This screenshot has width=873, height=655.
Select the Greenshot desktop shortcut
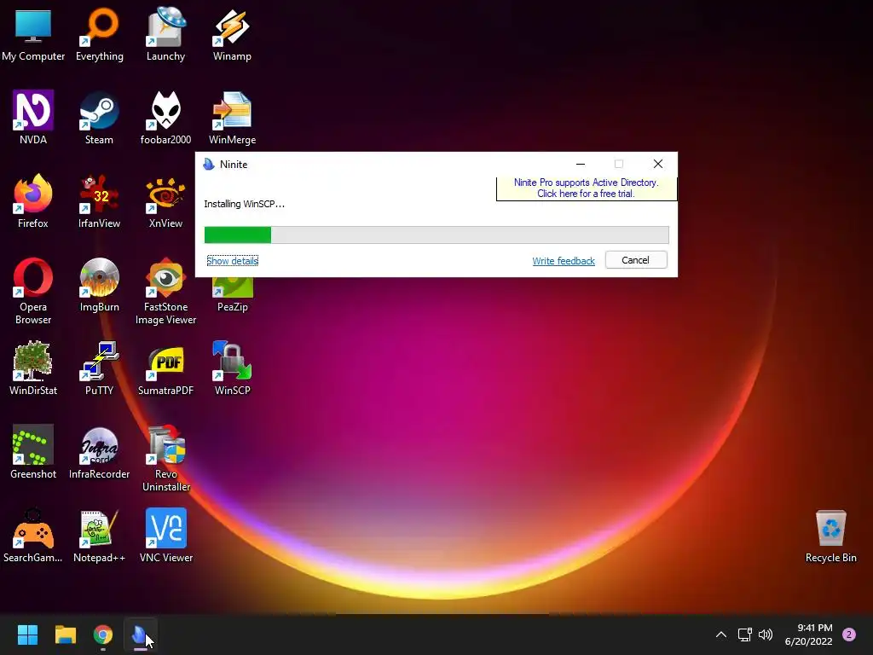33,452
